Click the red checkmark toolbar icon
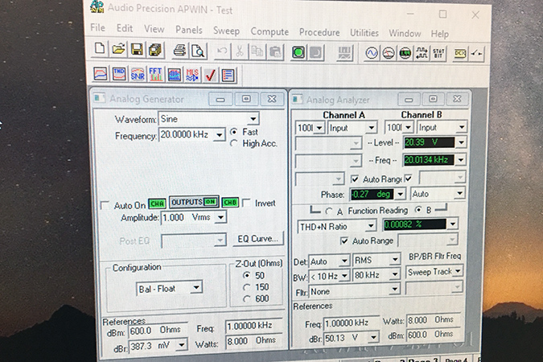The width and height of the screenshot is (543, 362). pyautogui.click(x=211, y=75)
